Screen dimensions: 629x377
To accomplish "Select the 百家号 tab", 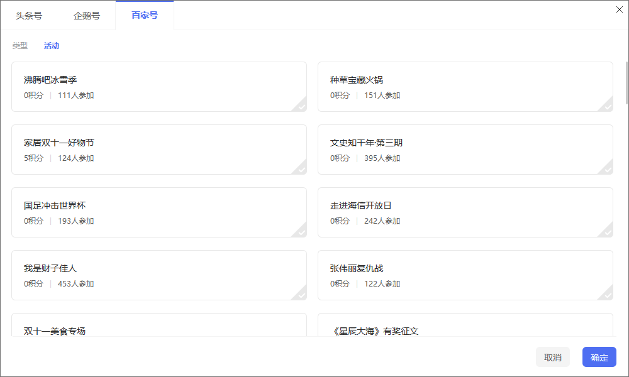I will (145, 16).
